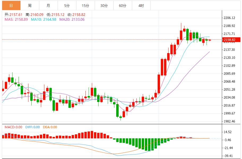The image size is (242, 159).
Task: Click the 2034.08 price axis label
Action: (229, 97)
